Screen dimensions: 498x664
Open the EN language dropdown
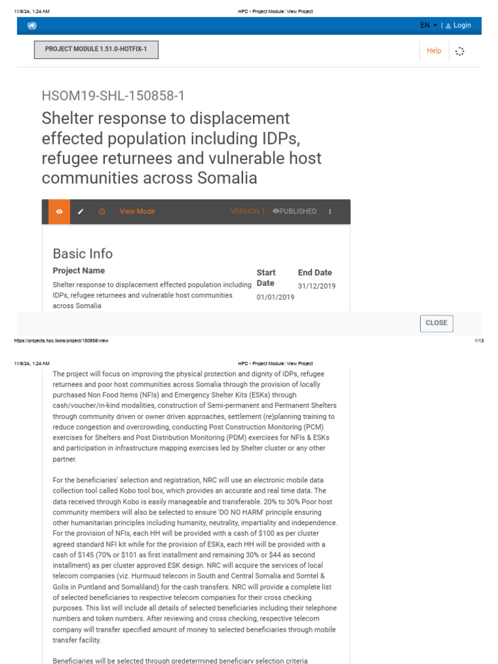coord(429,25)
